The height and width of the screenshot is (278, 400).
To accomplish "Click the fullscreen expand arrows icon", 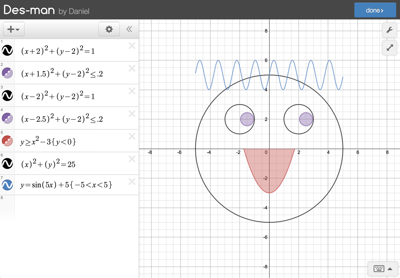I will tap(389, 48).
